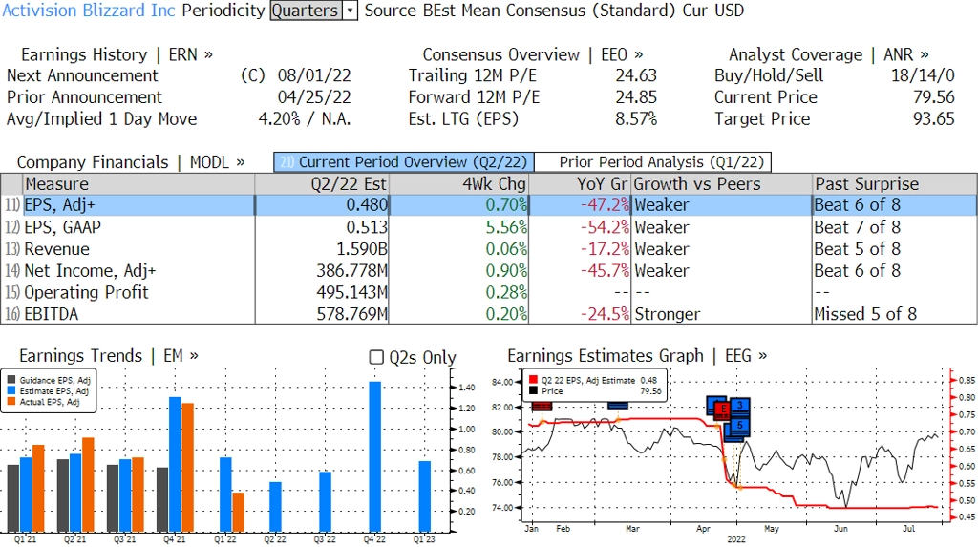The image size is (978, 547).
Task: Click the blue marker labeled 3
Action: 740,406
